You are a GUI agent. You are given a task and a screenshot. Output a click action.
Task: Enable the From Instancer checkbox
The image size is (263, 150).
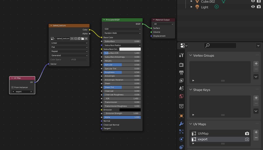tap(12, 87)
